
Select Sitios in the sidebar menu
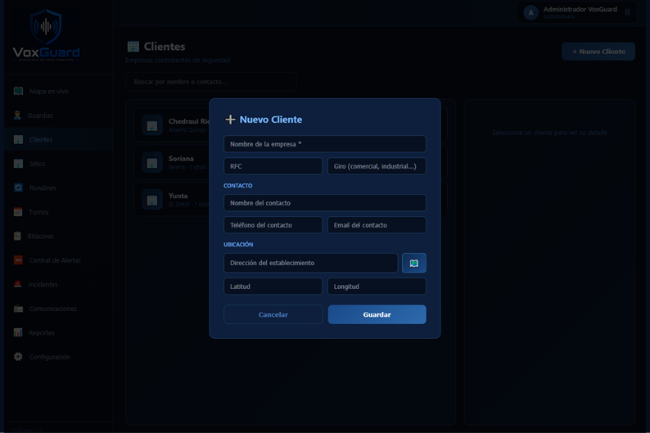38,164
